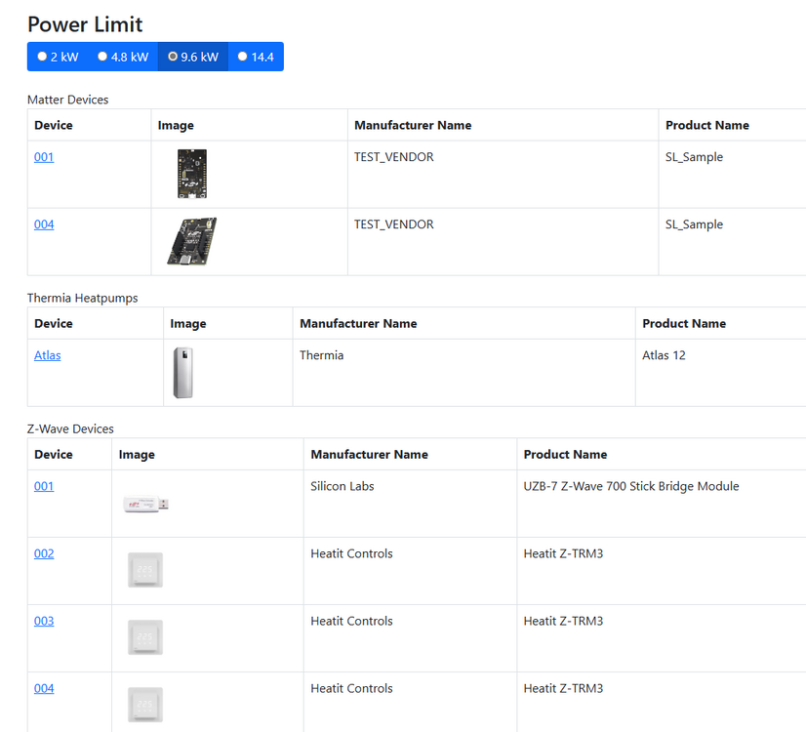Screen dimensions: 806x732
Task: Open Z-Wave device 001 link
Action: pos(44,486)
